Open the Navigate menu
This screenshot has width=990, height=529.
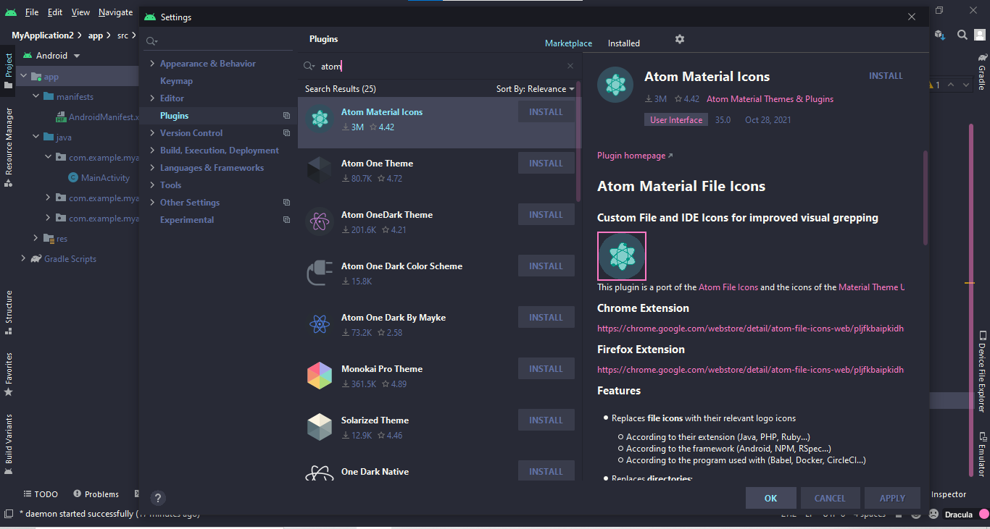[116, 12]
